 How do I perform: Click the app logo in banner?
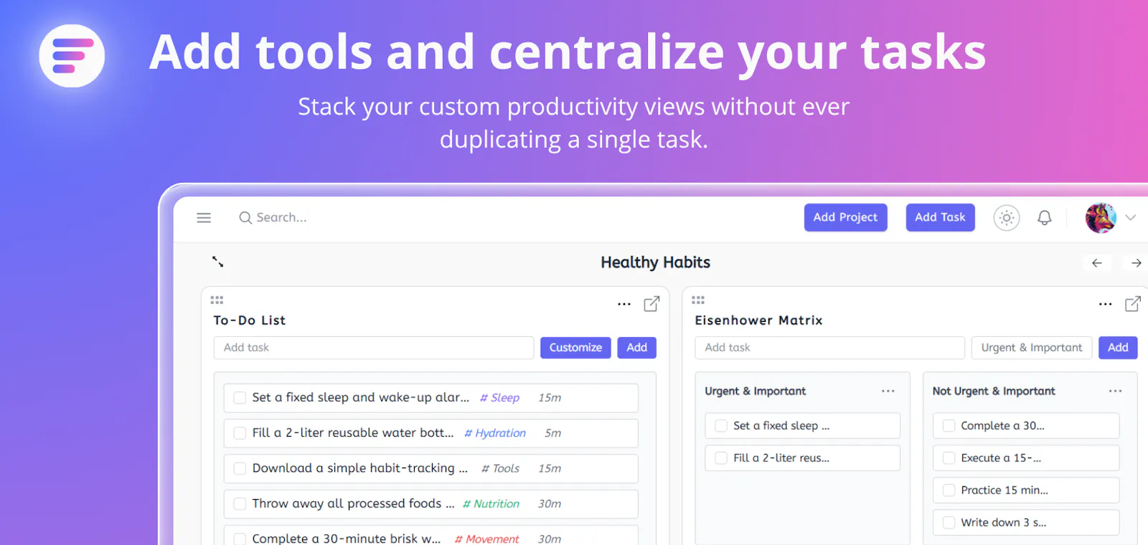click(72, 56)
